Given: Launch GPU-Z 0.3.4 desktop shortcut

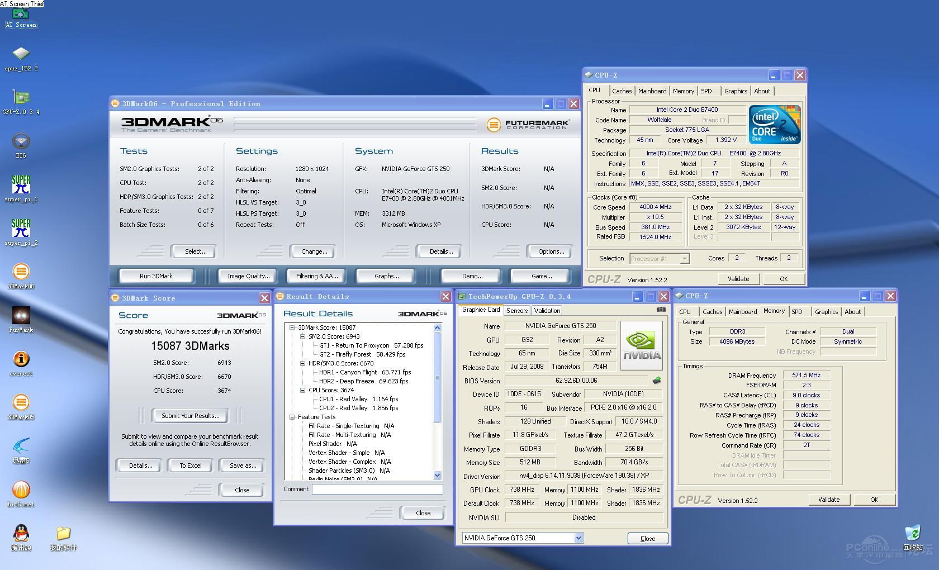Looking at the screenshot, I should click(x=21, y=102).
